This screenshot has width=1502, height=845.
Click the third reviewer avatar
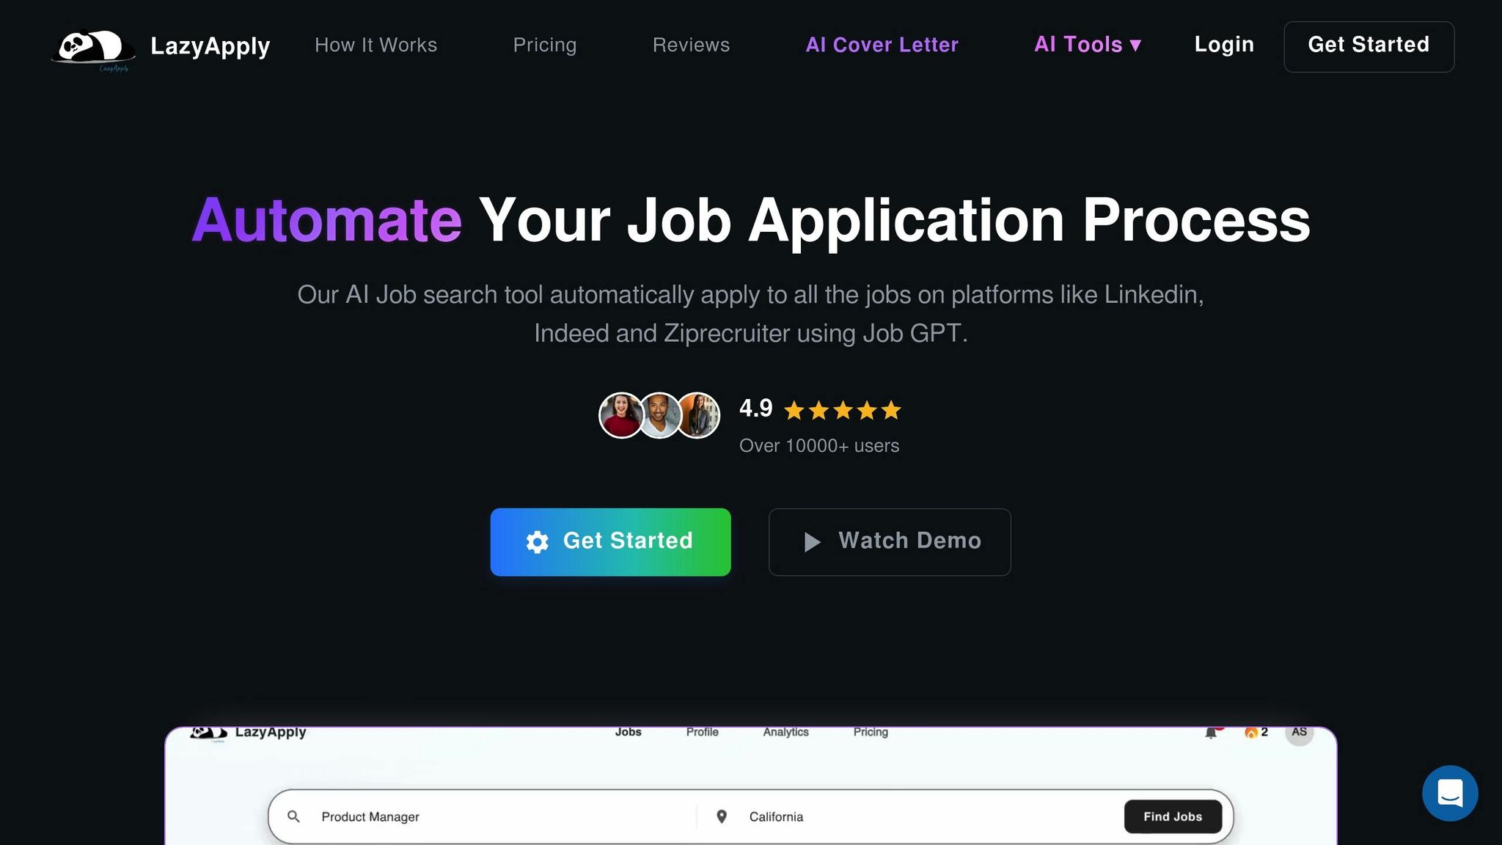coord(698,415)
